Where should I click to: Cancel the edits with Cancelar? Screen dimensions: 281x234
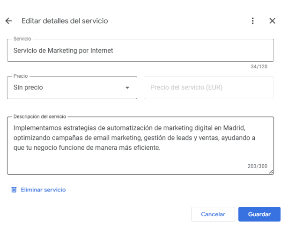pyautogui.click(x=213, y=214)
